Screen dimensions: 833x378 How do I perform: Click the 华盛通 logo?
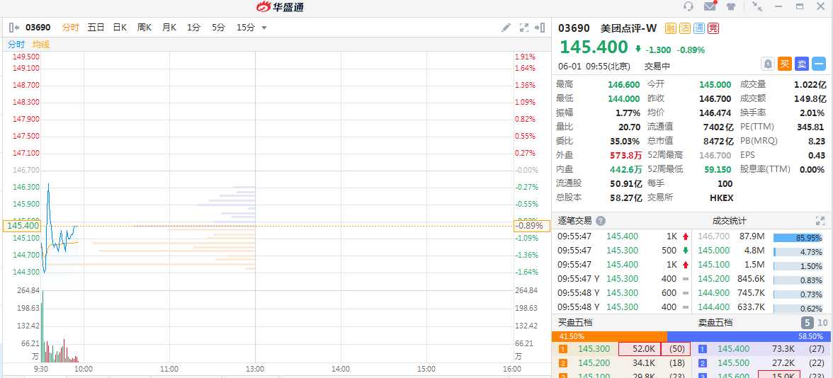pos(280,7)
